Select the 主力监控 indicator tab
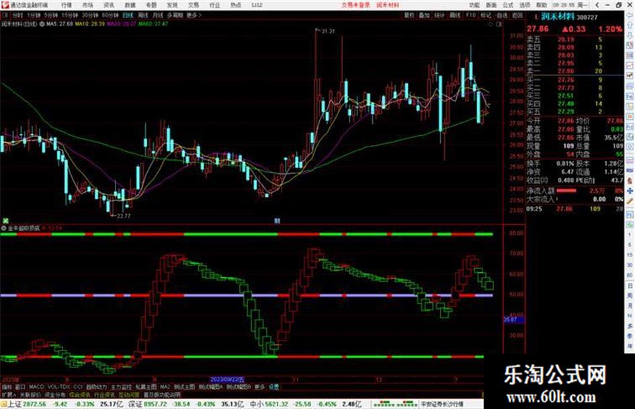The height and width of the screenshot is (409, 635). (121, 387)
